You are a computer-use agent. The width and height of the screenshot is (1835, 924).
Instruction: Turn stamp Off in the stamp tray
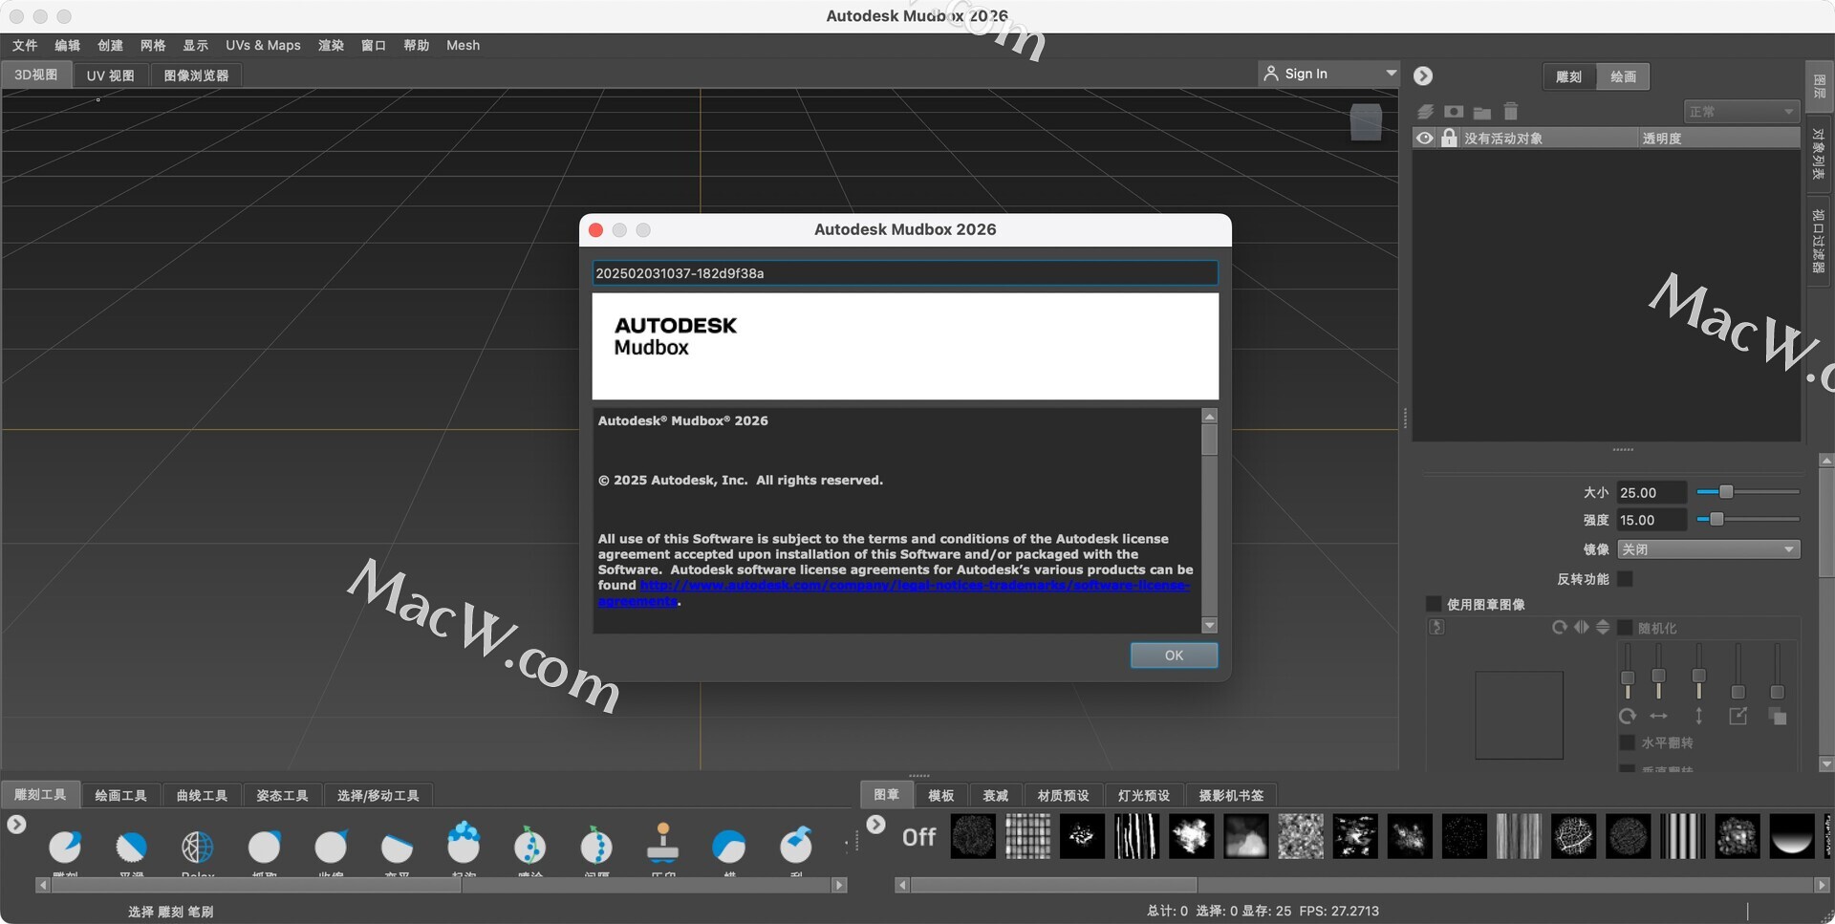(x=918, y=838)
